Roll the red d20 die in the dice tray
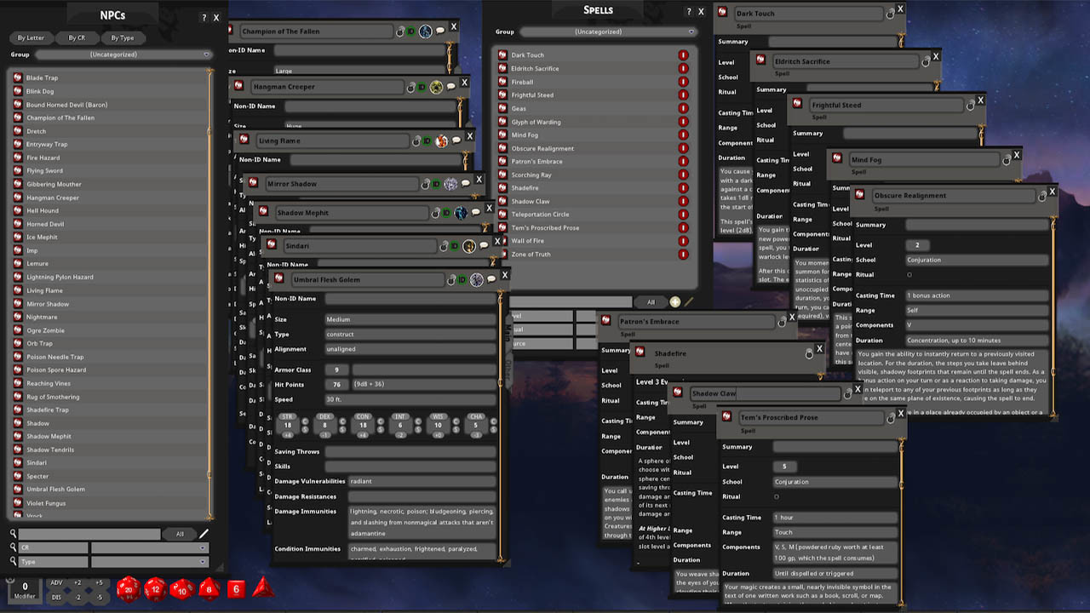The width and height of the screenshot is (1090, 613). [128, 588]
